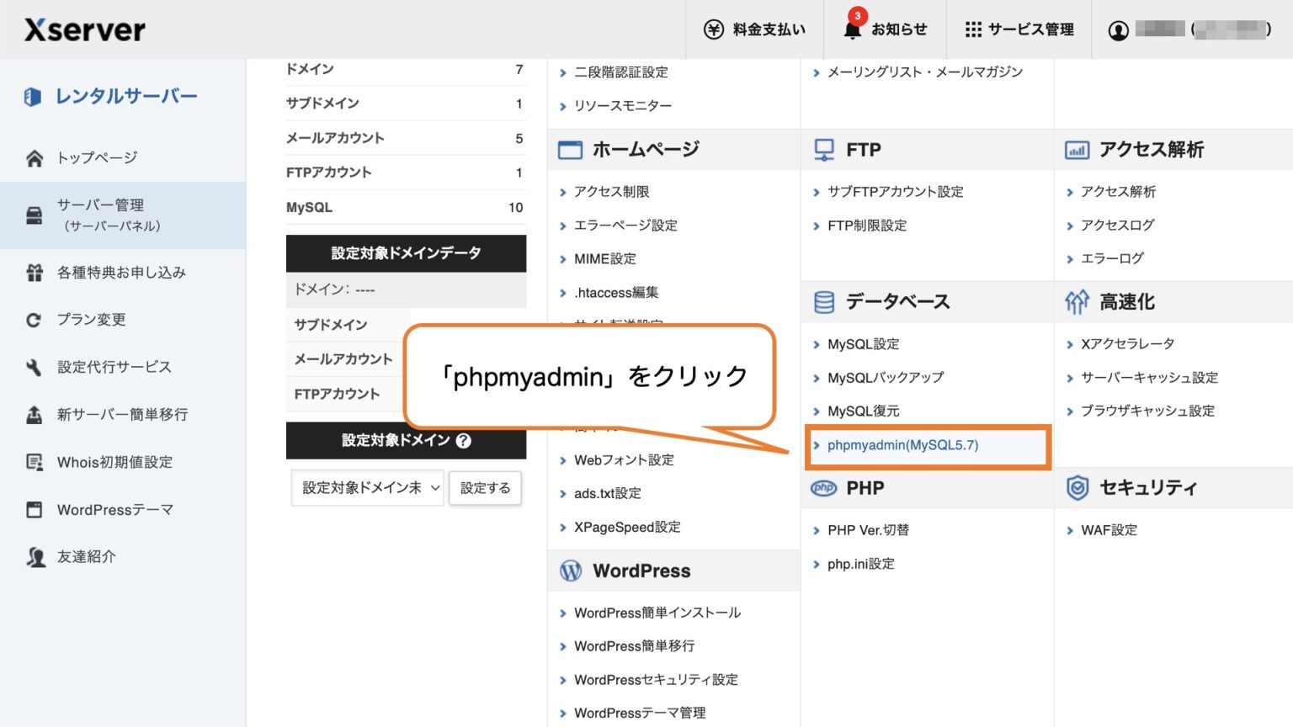Click the サービス管理 grid icon
Image resolution: width=1293 pixels, height=727 pixels.
(972, 29)
